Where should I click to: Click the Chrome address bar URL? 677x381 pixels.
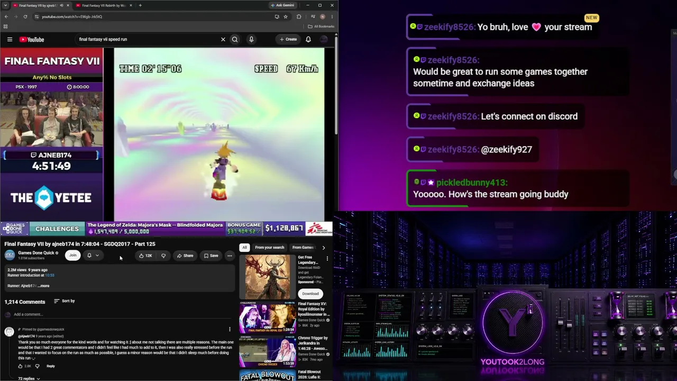tap(72, 16)
